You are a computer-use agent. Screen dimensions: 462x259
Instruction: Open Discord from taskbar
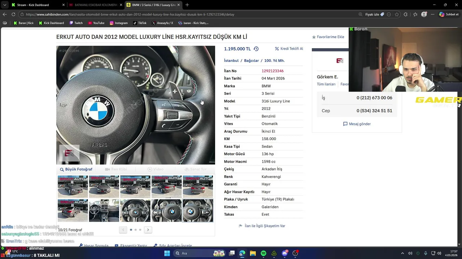[285, 253]
